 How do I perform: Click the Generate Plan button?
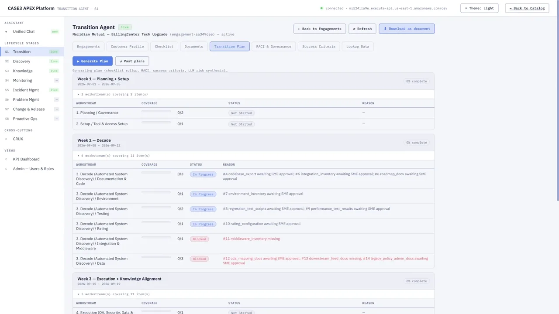[x=93, y=61]
